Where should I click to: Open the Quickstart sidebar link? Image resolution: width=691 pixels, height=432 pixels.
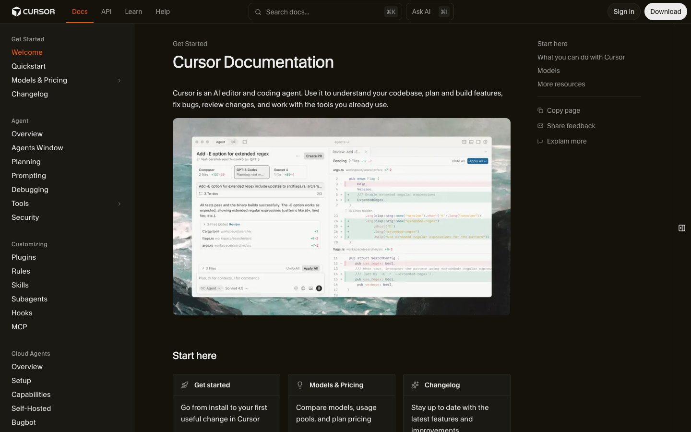coord(29,66)
